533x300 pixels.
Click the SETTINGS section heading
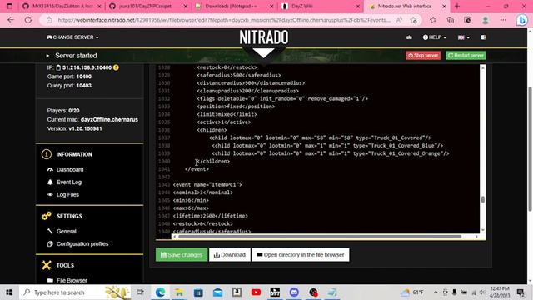[x=69, y=216]
